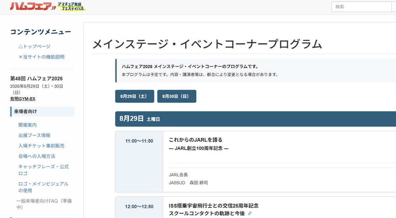
Task: Click the JARL会長 speaker title text
Action: [x=178, y=175]
